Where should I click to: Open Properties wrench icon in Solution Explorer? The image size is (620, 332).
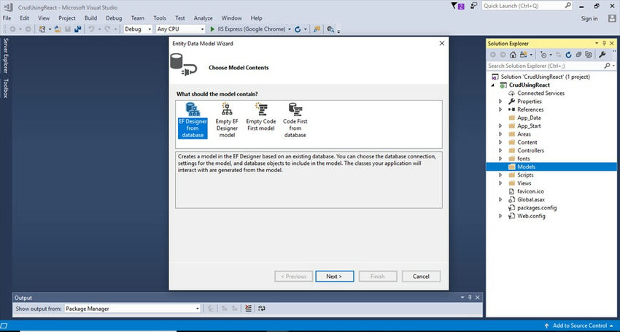[602, 55]
